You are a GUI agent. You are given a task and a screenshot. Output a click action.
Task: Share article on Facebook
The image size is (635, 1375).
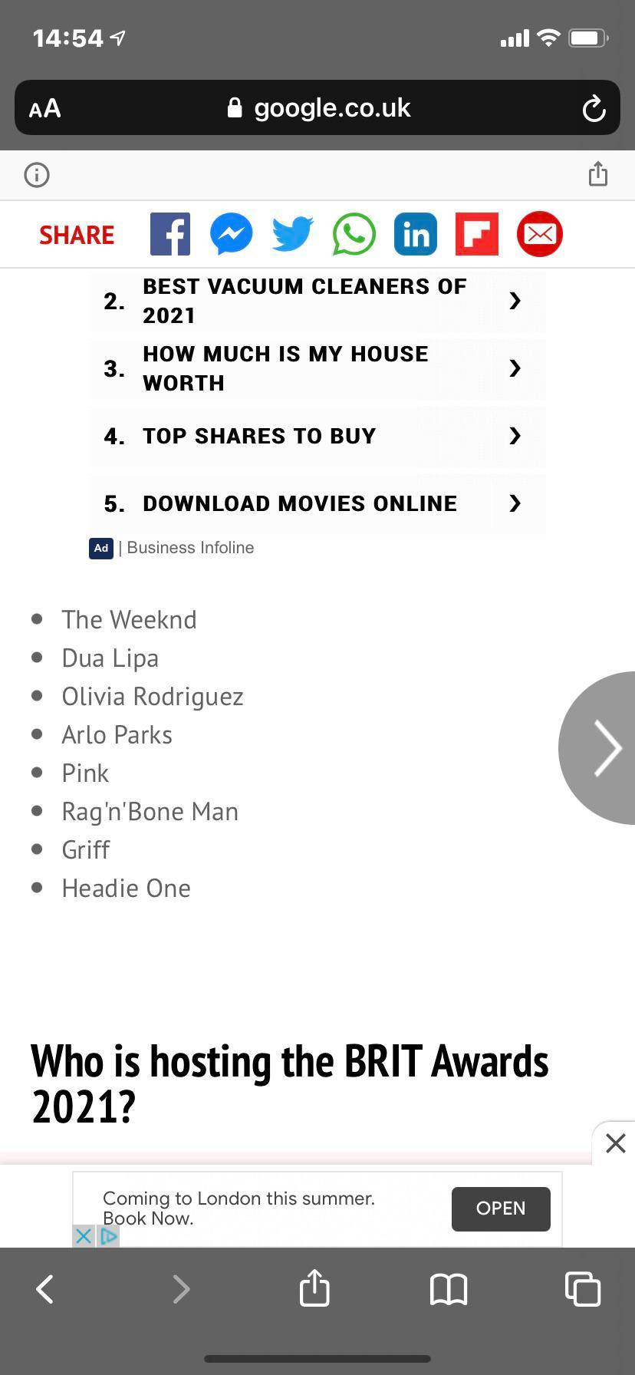(170, 234)
